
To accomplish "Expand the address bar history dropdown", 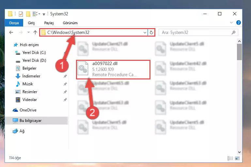I will [145, 33].
